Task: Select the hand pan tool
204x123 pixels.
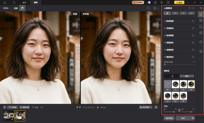Action: pyautogui.click(x=22, y=8)
